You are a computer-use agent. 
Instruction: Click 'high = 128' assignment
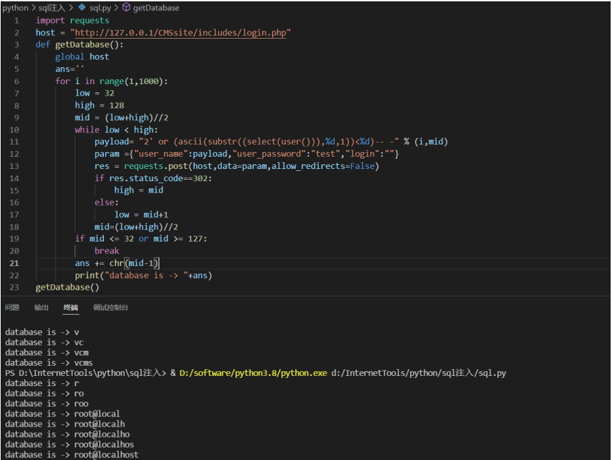(x=100, y=105)
